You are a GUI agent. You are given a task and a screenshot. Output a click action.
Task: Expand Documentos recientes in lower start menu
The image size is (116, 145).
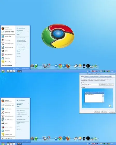pos(23,104)
